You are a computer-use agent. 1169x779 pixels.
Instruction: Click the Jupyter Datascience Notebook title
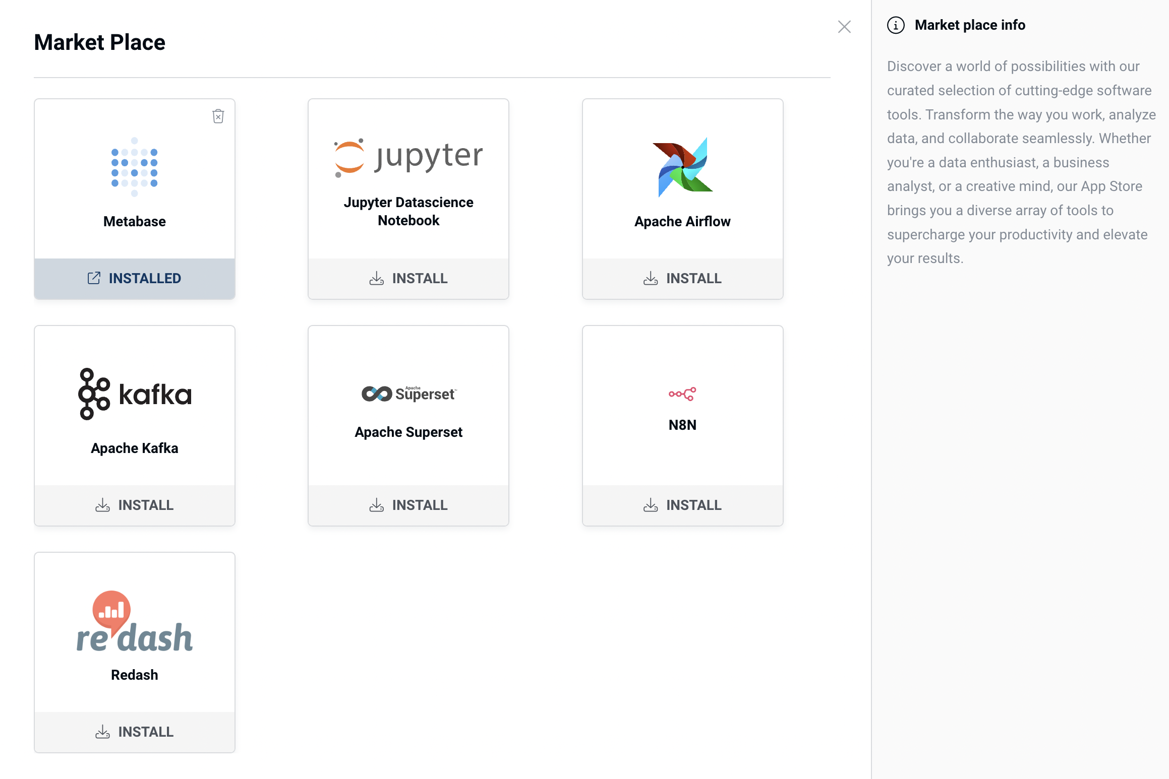pos(408,211)
